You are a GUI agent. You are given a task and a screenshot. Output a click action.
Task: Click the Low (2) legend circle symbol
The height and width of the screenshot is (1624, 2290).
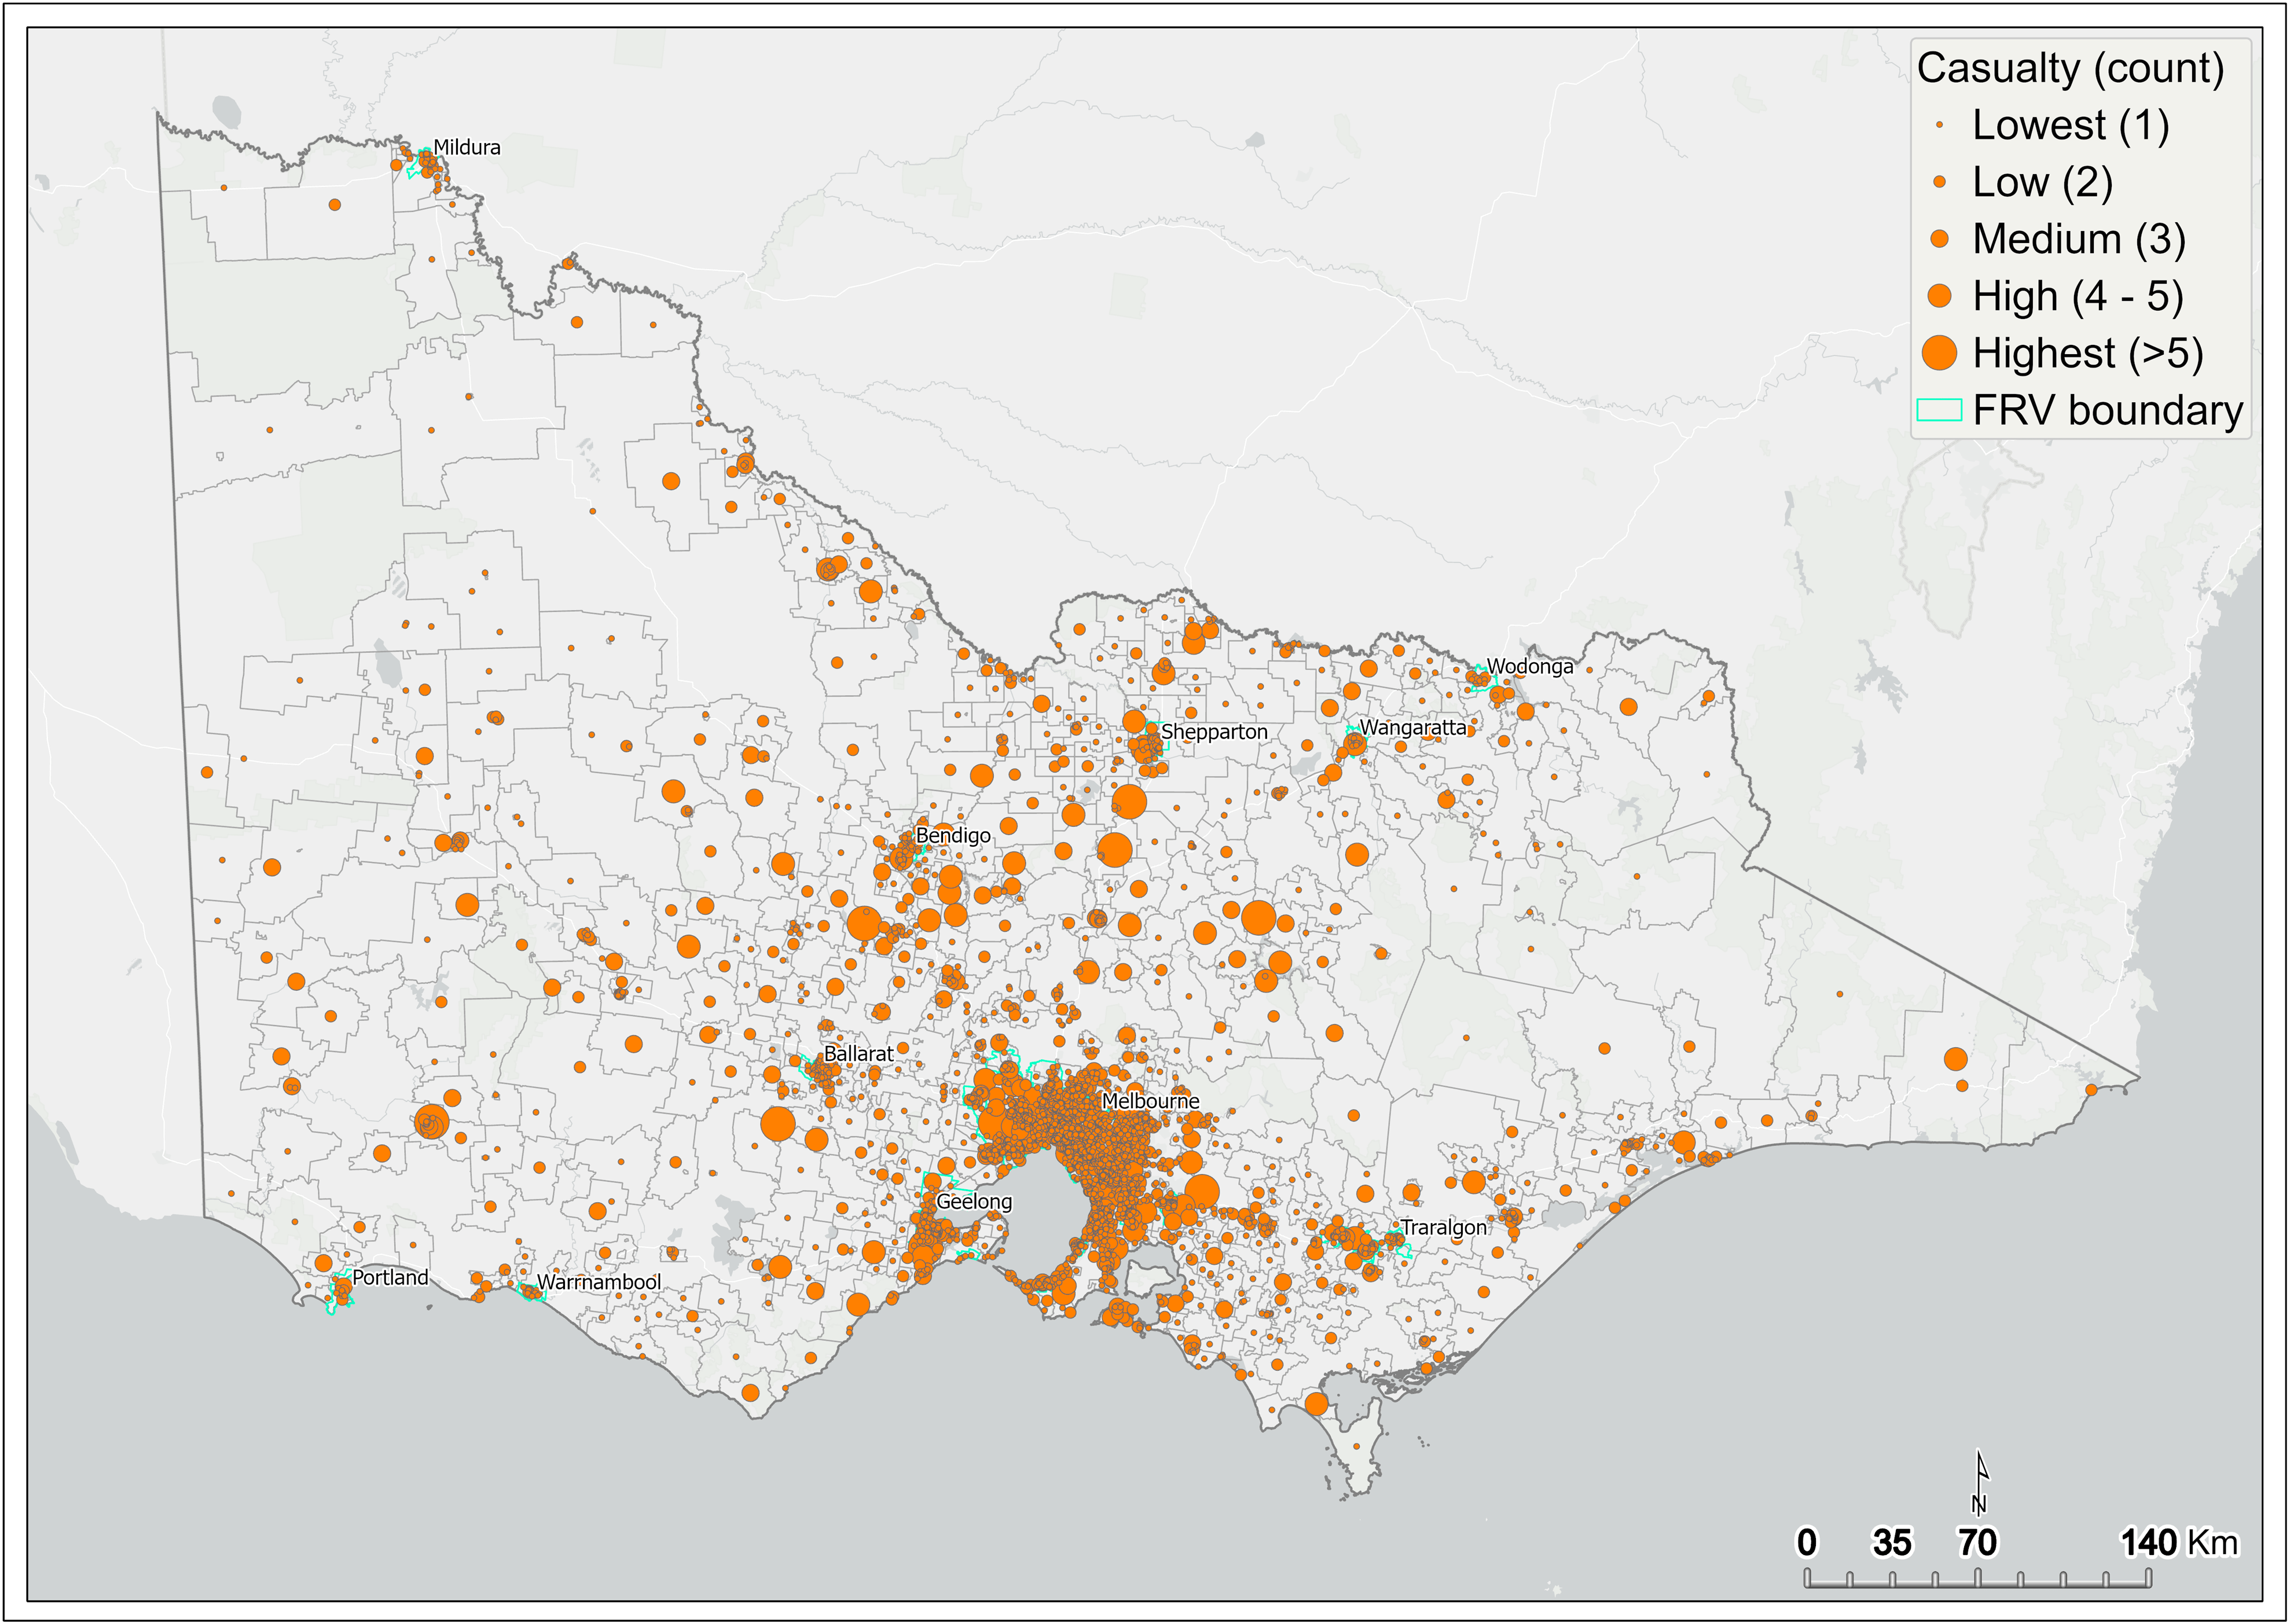click(x=1939, y=182)
